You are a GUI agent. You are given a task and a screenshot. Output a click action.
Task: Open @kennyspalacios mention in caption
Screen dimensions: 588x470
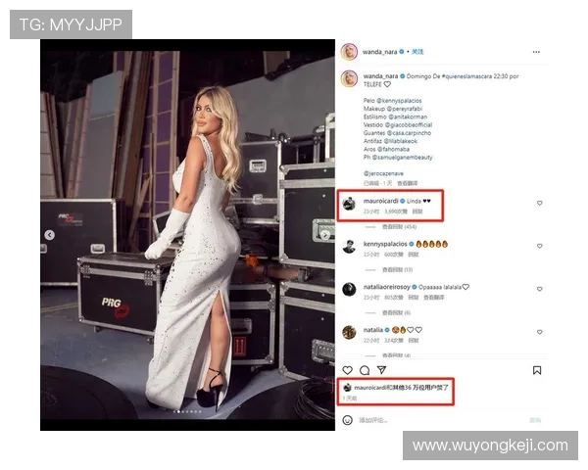click(399, 101)
